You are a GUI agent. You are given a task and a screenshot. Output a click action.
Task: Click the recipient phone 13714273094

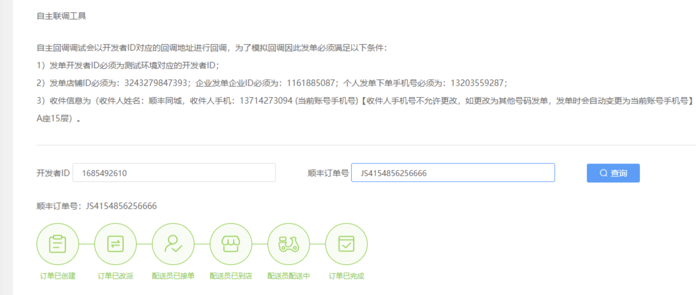click(x=266, y=101)
